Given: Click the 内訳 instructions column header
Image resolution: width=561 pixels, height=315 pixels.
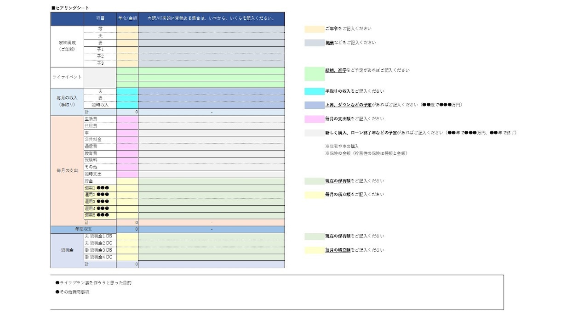Looking at the screenshot, I should pyautogui.click(x=212, y=19).
